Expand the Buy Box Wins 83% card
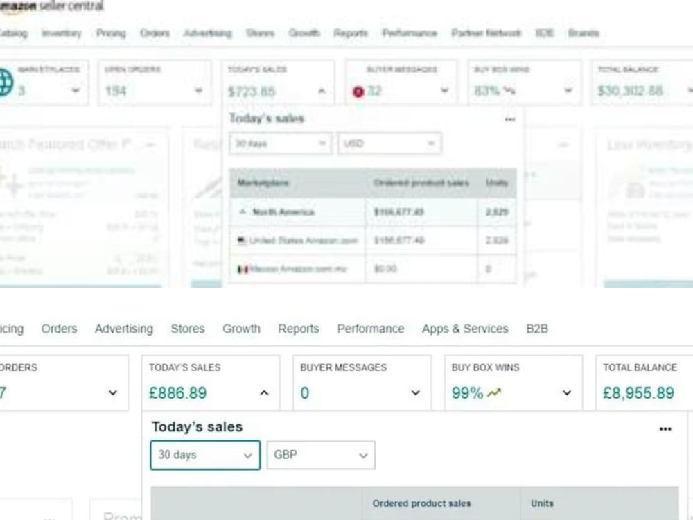This screenshot has width=693, height=520. pyautogui.click(x=568, y=91)
